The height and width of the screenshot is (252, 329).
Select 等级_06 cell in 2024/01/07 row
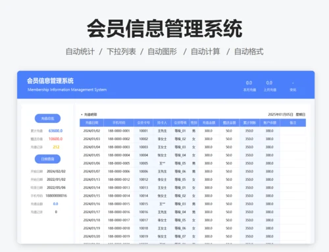click(x=180, y=171)
